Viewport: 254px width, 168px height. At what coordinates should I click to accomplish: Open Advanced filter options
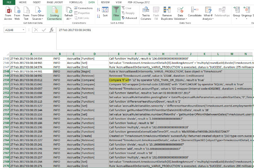pyautogui.click(x=129, y=18)
